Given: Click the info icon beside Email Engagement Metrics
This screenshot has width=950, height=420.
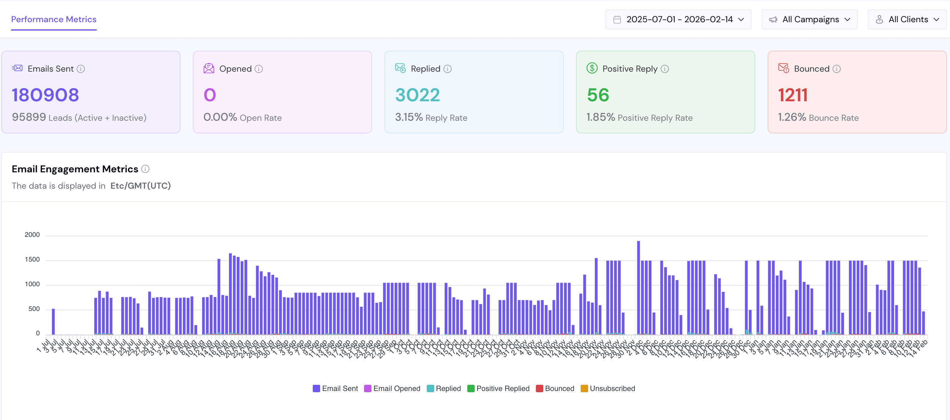Looking at the screenshot, I should 145,169.
